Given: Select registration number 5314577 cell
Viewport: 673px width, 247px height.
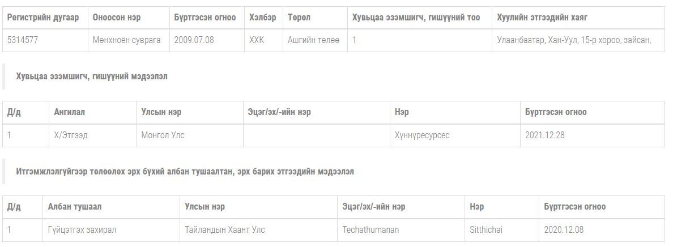Looking at the screenshot, I should [45, 40].
